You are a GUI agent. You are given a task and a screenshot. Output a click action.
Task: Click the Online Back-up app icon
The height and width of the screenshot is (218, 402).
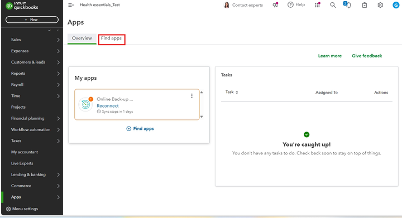[x=85, y=104]
